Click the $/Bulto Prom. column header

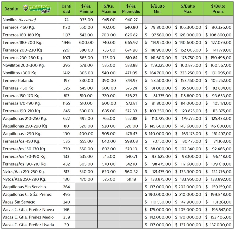(218, 9)
